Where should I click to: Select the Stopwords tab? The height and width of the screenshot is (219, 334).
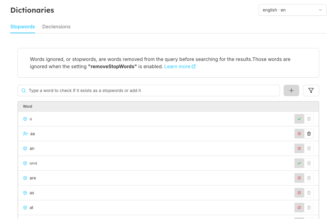click(23, 27)
